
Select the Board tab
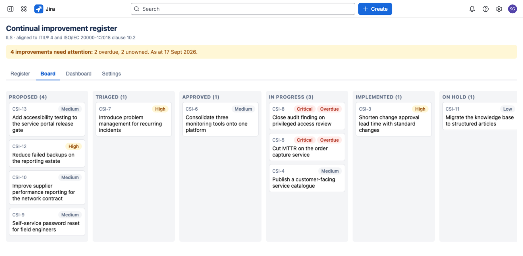(x=48, y=74)
